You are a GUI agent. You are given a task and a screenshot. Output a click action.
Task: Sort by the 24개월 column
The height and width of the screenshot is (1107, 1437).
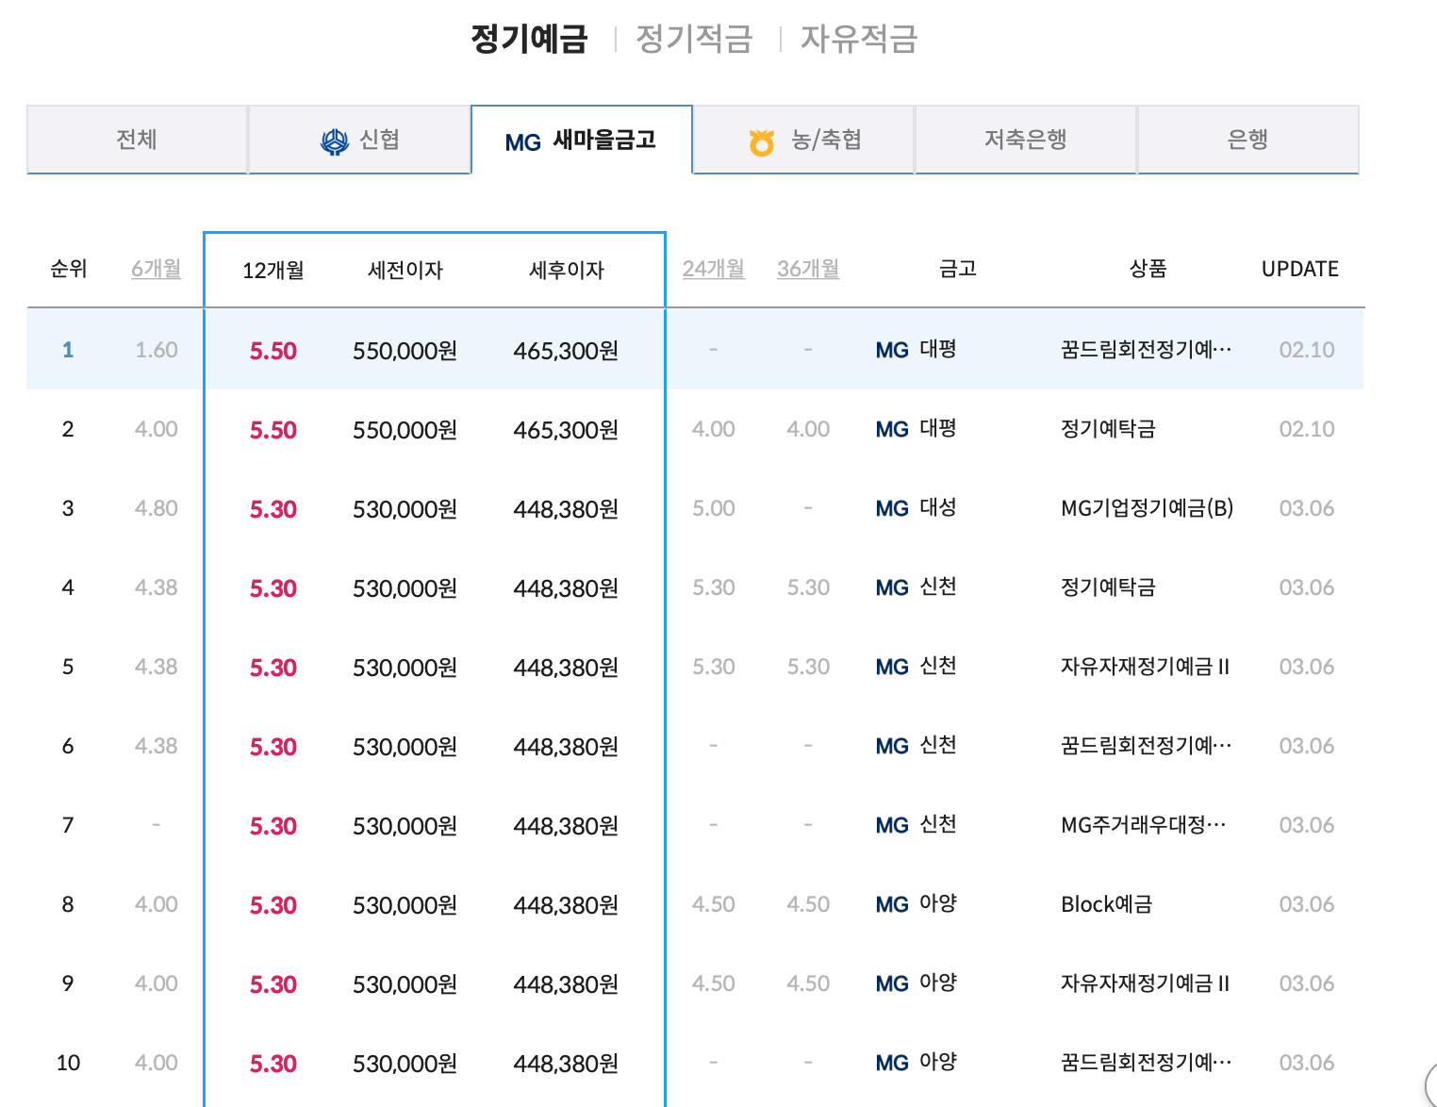coord(713,269)
